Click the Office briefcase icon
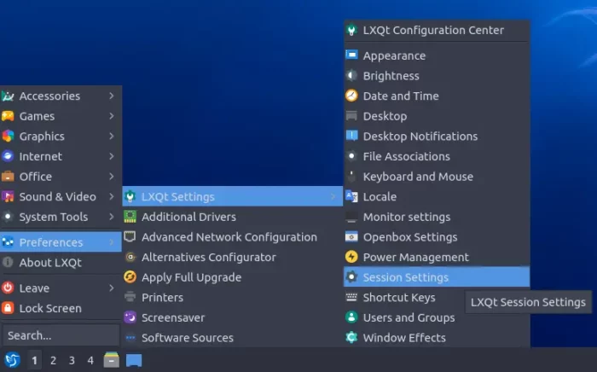Image resolution: width=597 pixels, height=372 pixels. [8, 177]
